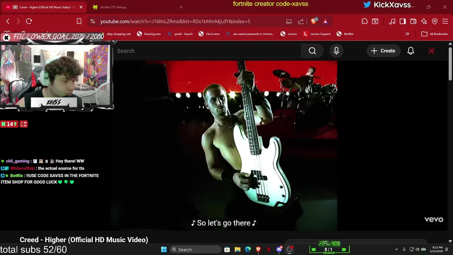This screenshot has height=255, width=453.
Task: Click the tray microphone icon
Action: pyautogui.click(x=404, y=250)
